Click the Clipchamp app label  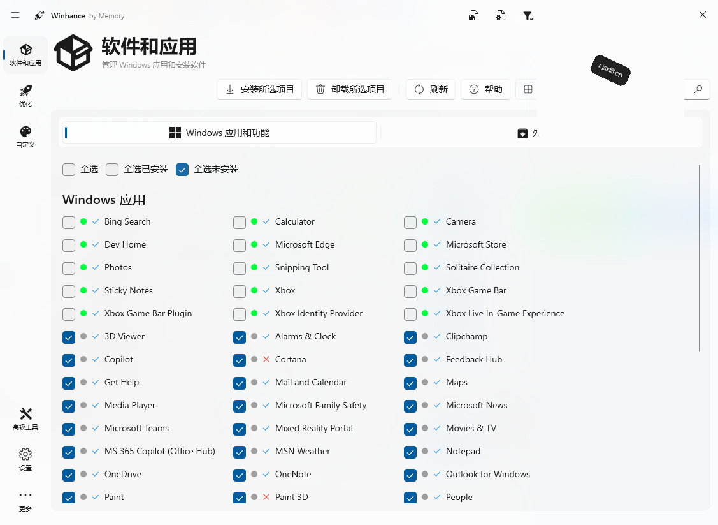[466, 336]
